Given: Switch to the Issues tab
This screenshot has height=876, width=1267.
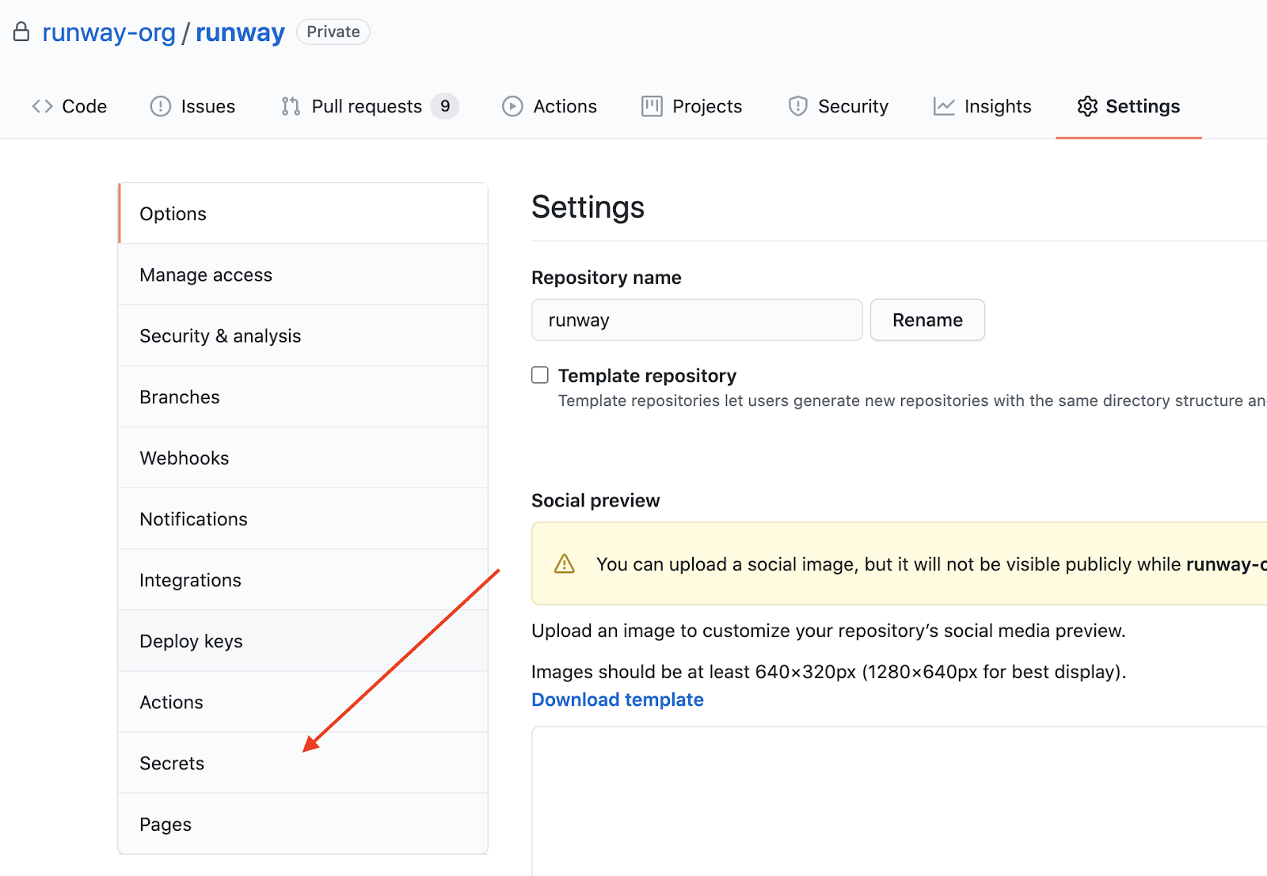Looking at the screenshot, I should tap(192, 105).
